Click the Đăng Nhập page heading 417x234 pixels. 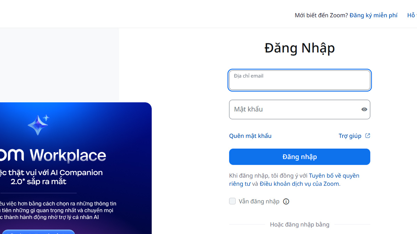pos(300,48)
